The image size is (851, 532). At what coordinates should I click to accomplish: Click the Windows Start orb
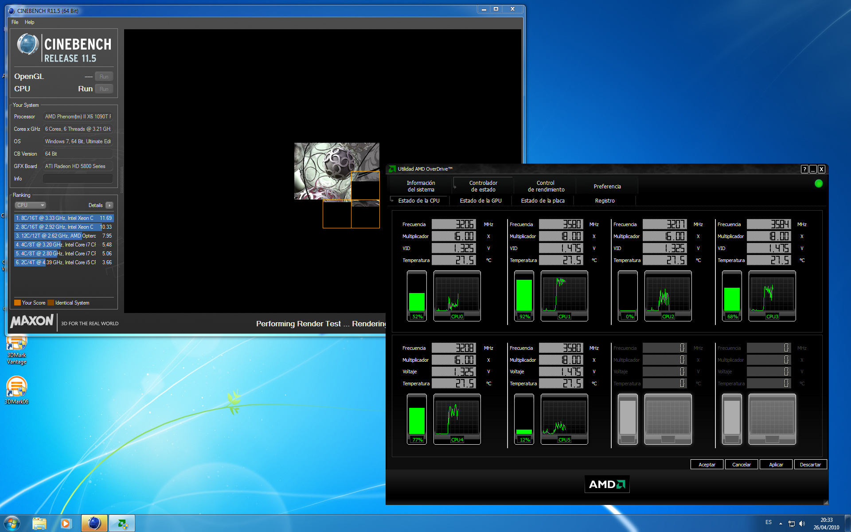(x=12, y=523)
